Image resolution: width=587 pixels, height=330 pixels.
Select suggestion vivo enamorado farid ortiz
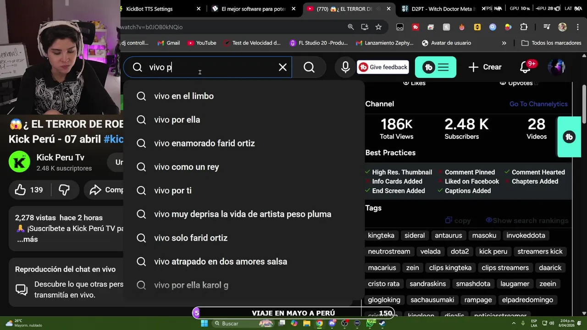pos(244,143)
